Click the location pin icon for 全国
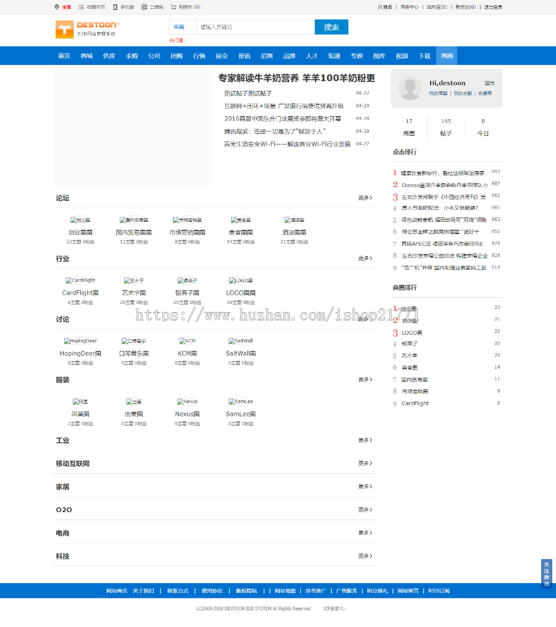Viewport: 556px width, 627px height. click(57, 7)
